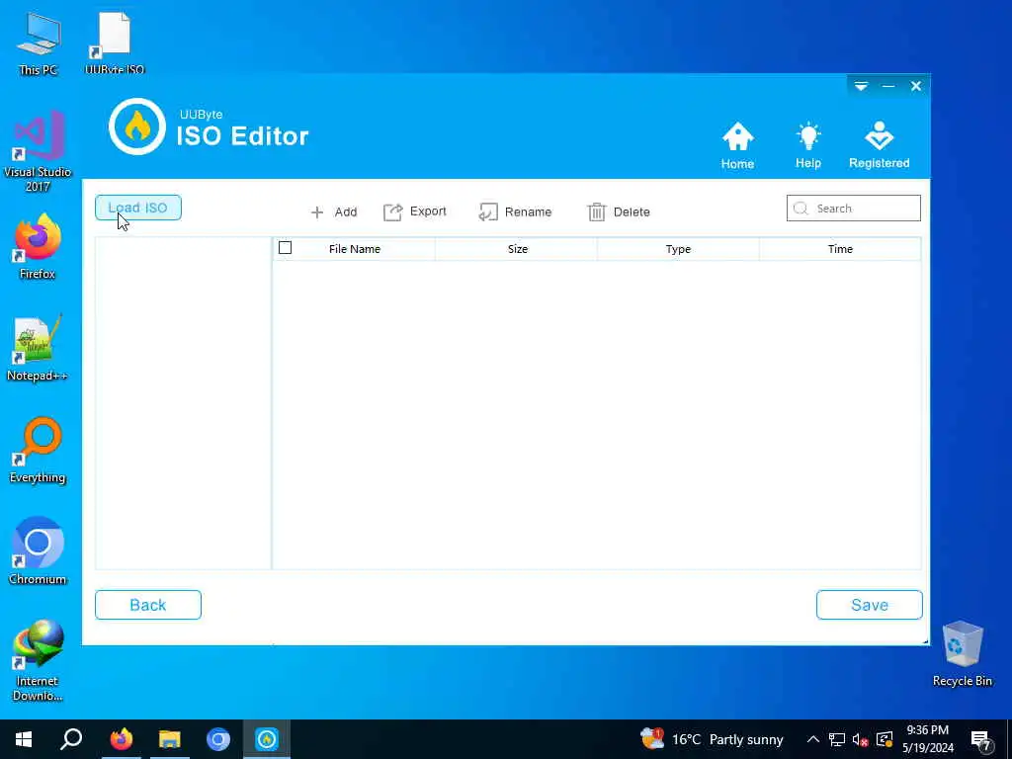The width and height of the screenshot is (1012, 759).
Task: Open the muted volume tray icon
Action: (861, 739)
